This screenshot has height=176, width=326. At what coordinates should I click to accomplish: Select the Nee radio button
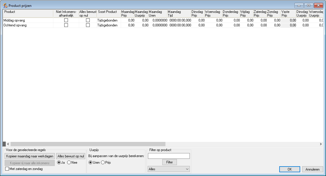(x=69, y=163)
